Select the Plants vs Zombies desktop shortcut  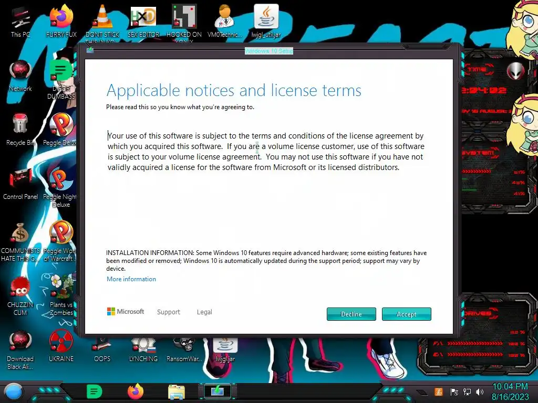[61, 295]
